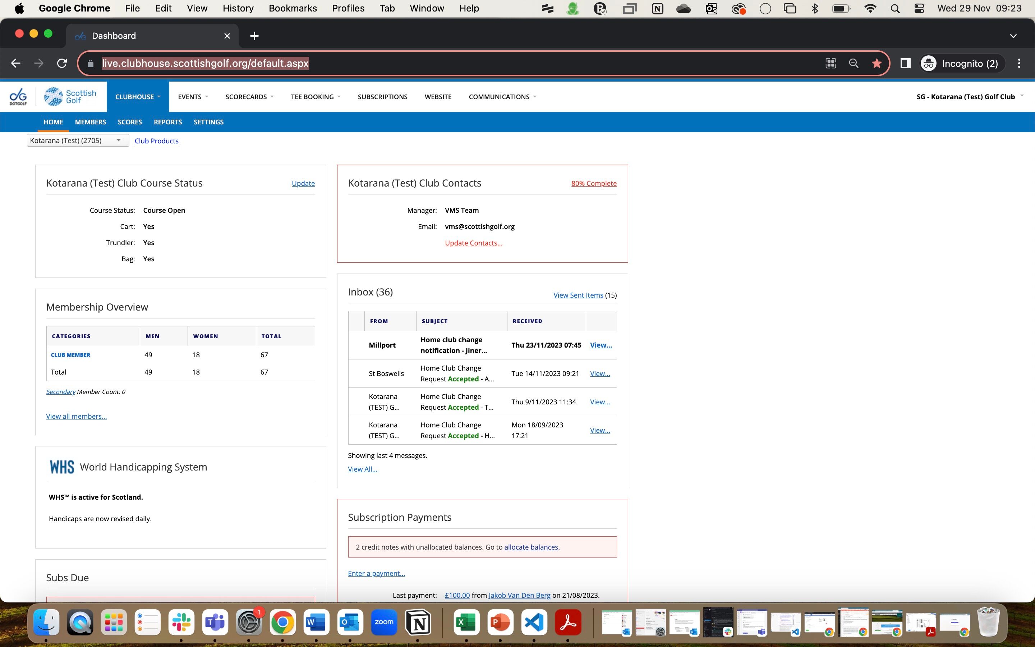Launch Notion from the dock

tap(418, 622)
